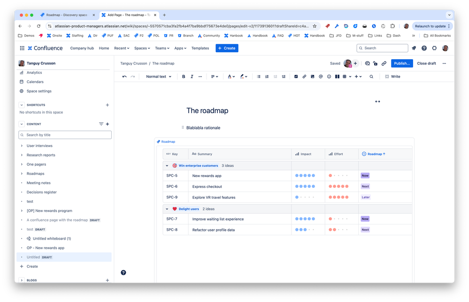
Task: Open page restrictions lock
Action: (376, 63)
